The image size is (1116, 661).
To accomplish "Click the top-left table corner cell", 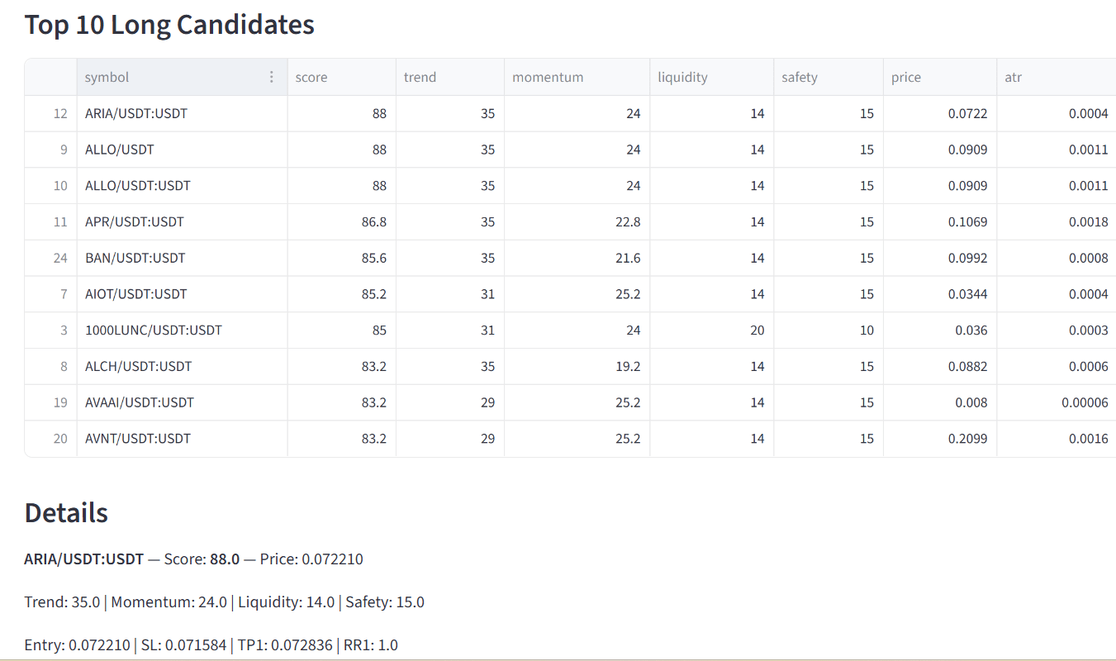I will click(x=51, y=77).
